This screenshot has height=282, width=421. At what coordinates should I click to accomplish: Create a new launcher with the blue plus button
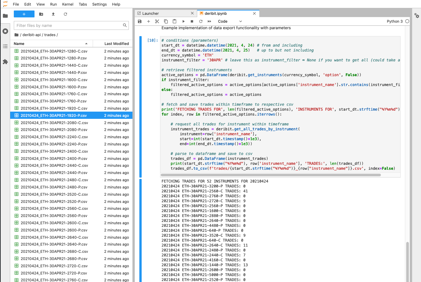[x=24, y=14]
